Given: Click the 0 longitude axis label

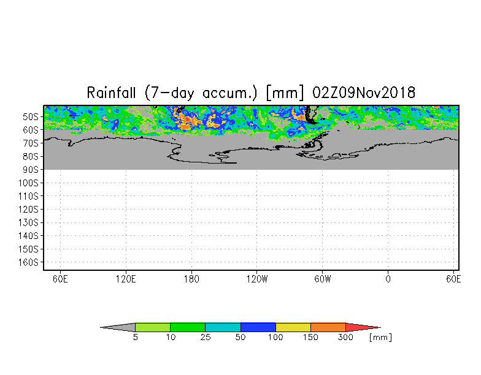Looking at the screenshot, I should pyautogui.click(x=388, y=279).
